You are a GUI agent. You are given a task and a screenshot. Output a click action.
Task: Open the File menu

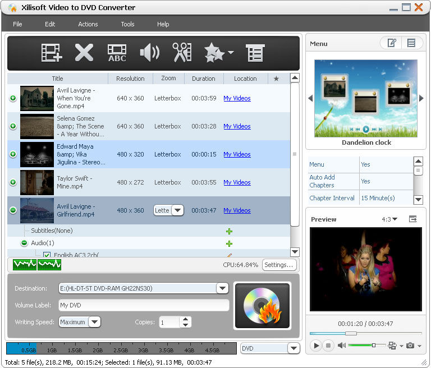click(17, 24)
